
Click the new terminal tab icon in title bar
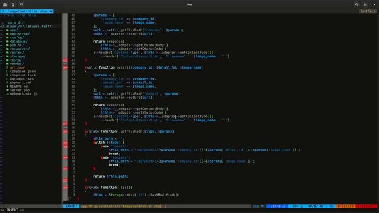point(5,4)
